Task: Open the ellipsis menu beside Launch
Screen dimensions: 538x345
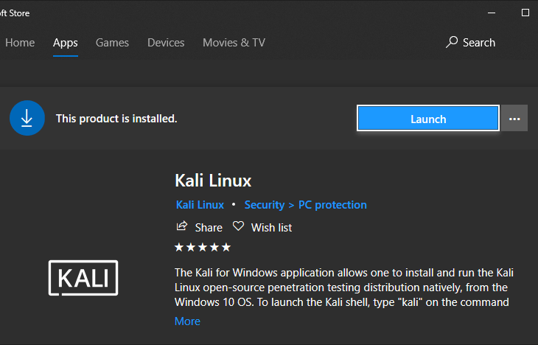Action: 515,119
